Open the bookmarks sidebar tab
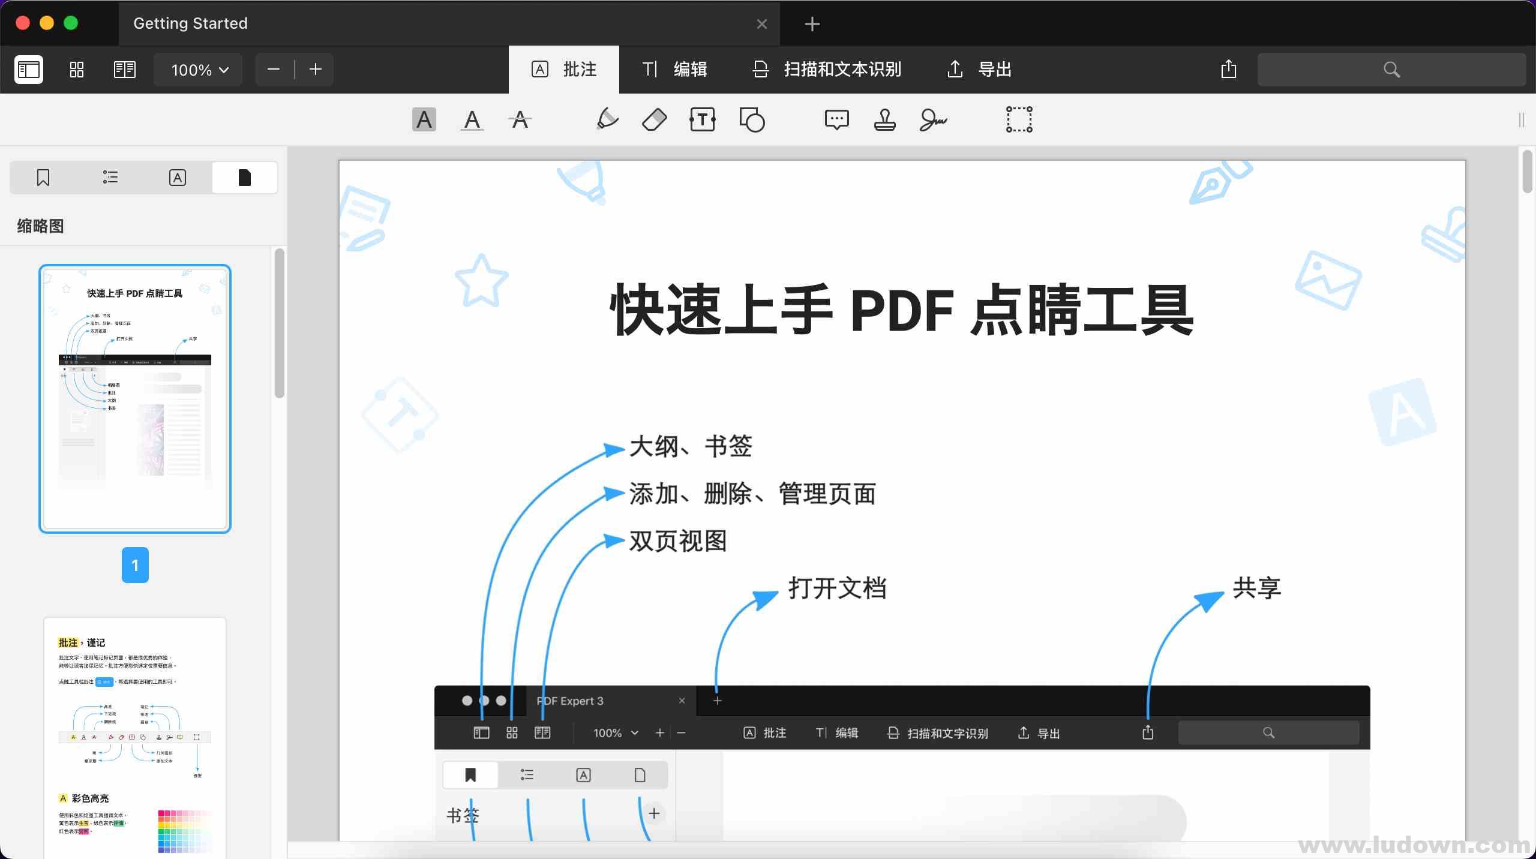Viewport: 1536px width, 859px height. click(43, 178)
